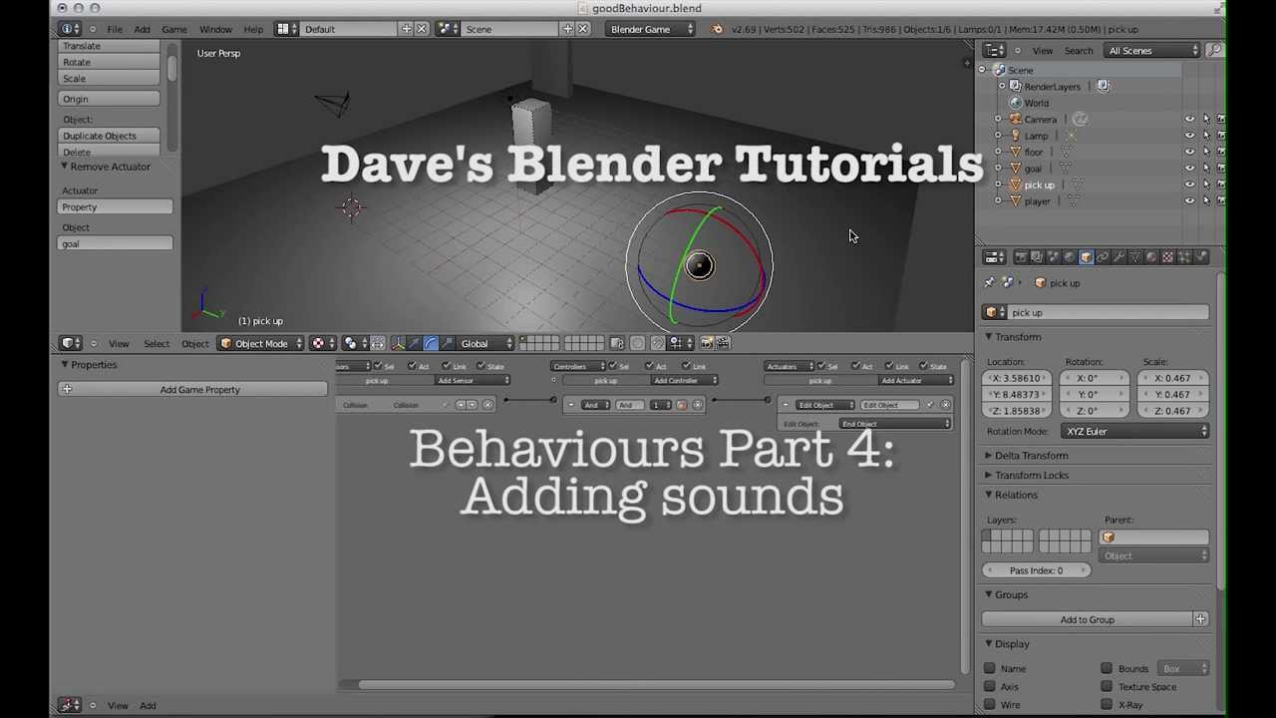Open the Render properties tab icon
This screenshot has height=718, width=1276.
[x=1021, y=257]
